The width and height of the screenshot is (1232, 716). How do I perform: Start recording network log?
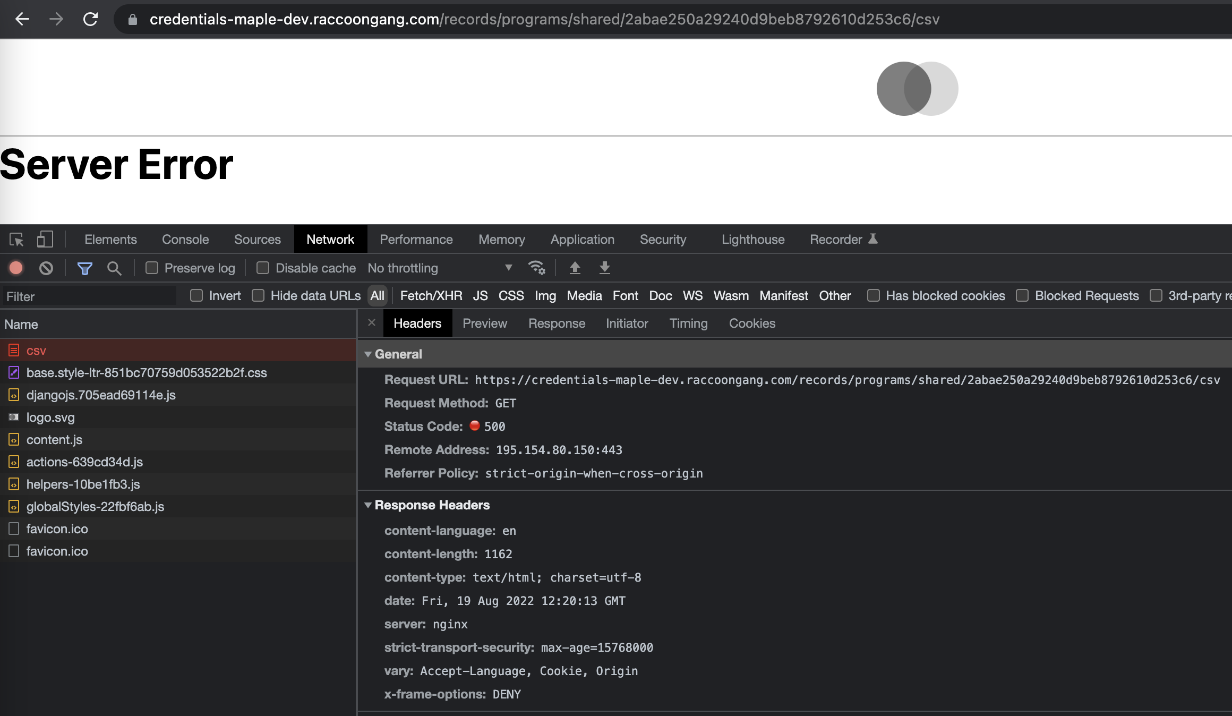(x=15, y=268)
